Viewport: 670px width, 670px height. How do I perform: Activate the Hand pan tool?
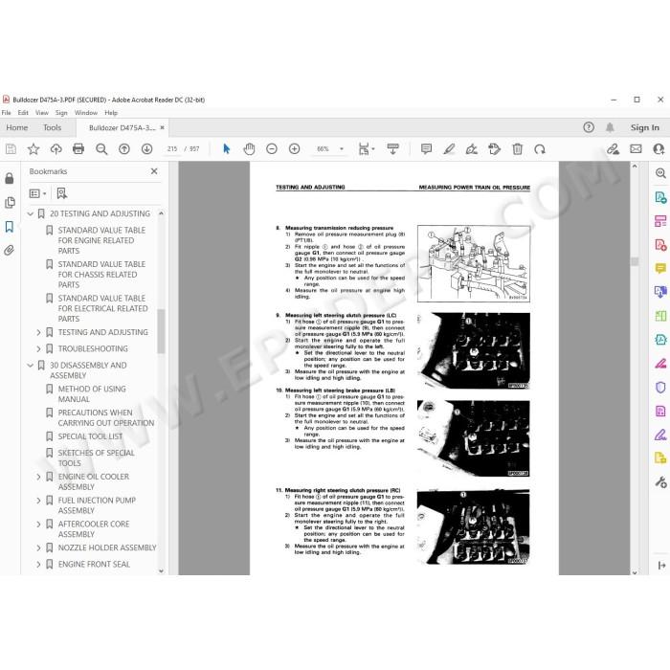pyautogui.click(x=249, y=149)
